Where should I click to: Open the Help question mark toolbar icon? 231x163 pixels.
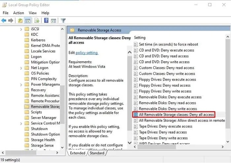[46, 20]
